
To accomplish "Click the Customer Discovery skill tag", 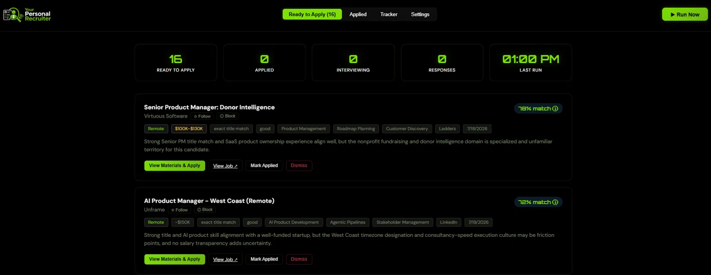I will 407,129.
